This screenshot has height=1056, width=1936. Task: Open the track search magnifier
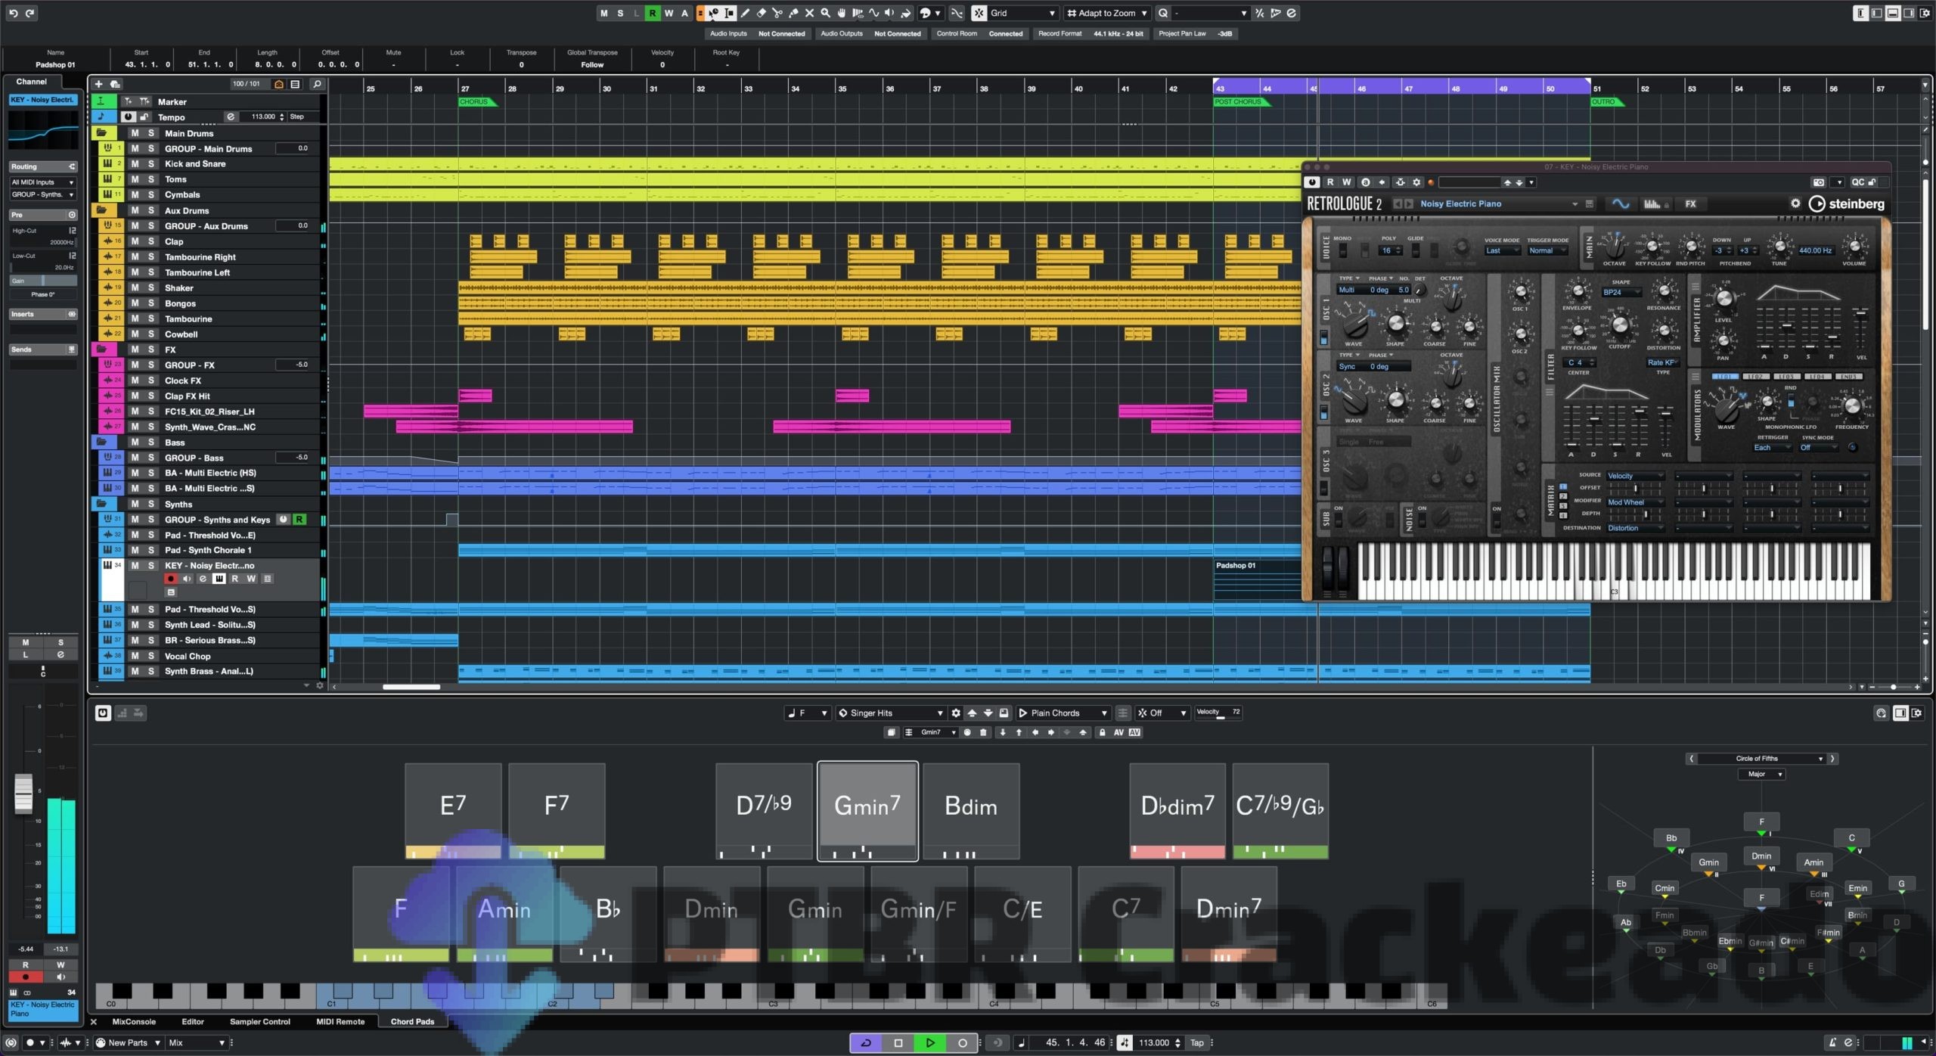[x=317, y=84]
